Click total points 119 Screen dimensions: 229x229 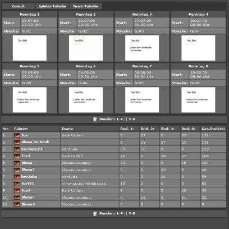coord(205,149)
